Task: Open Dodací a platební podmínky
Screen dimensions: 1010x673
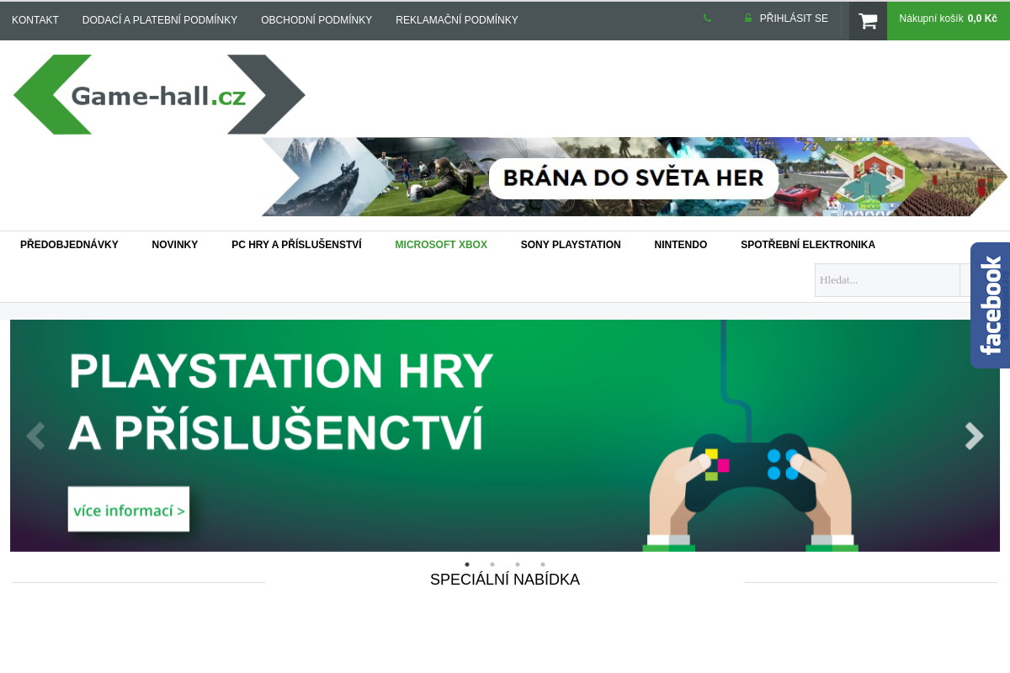Action: (x=160, y=20)
